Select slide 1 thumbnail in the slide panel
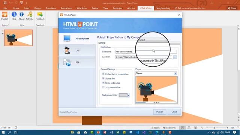The width and height of the screenshot is (240, 135). click(x=18, y=38)
